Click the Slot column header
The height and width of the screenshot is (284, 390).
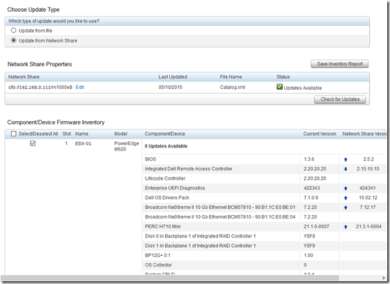click(x=67, y=134)
